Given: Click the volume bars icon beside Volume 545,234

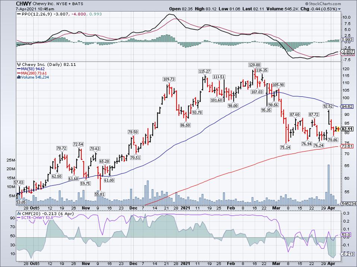Looking at the screenshot, I should pos(19,77).
